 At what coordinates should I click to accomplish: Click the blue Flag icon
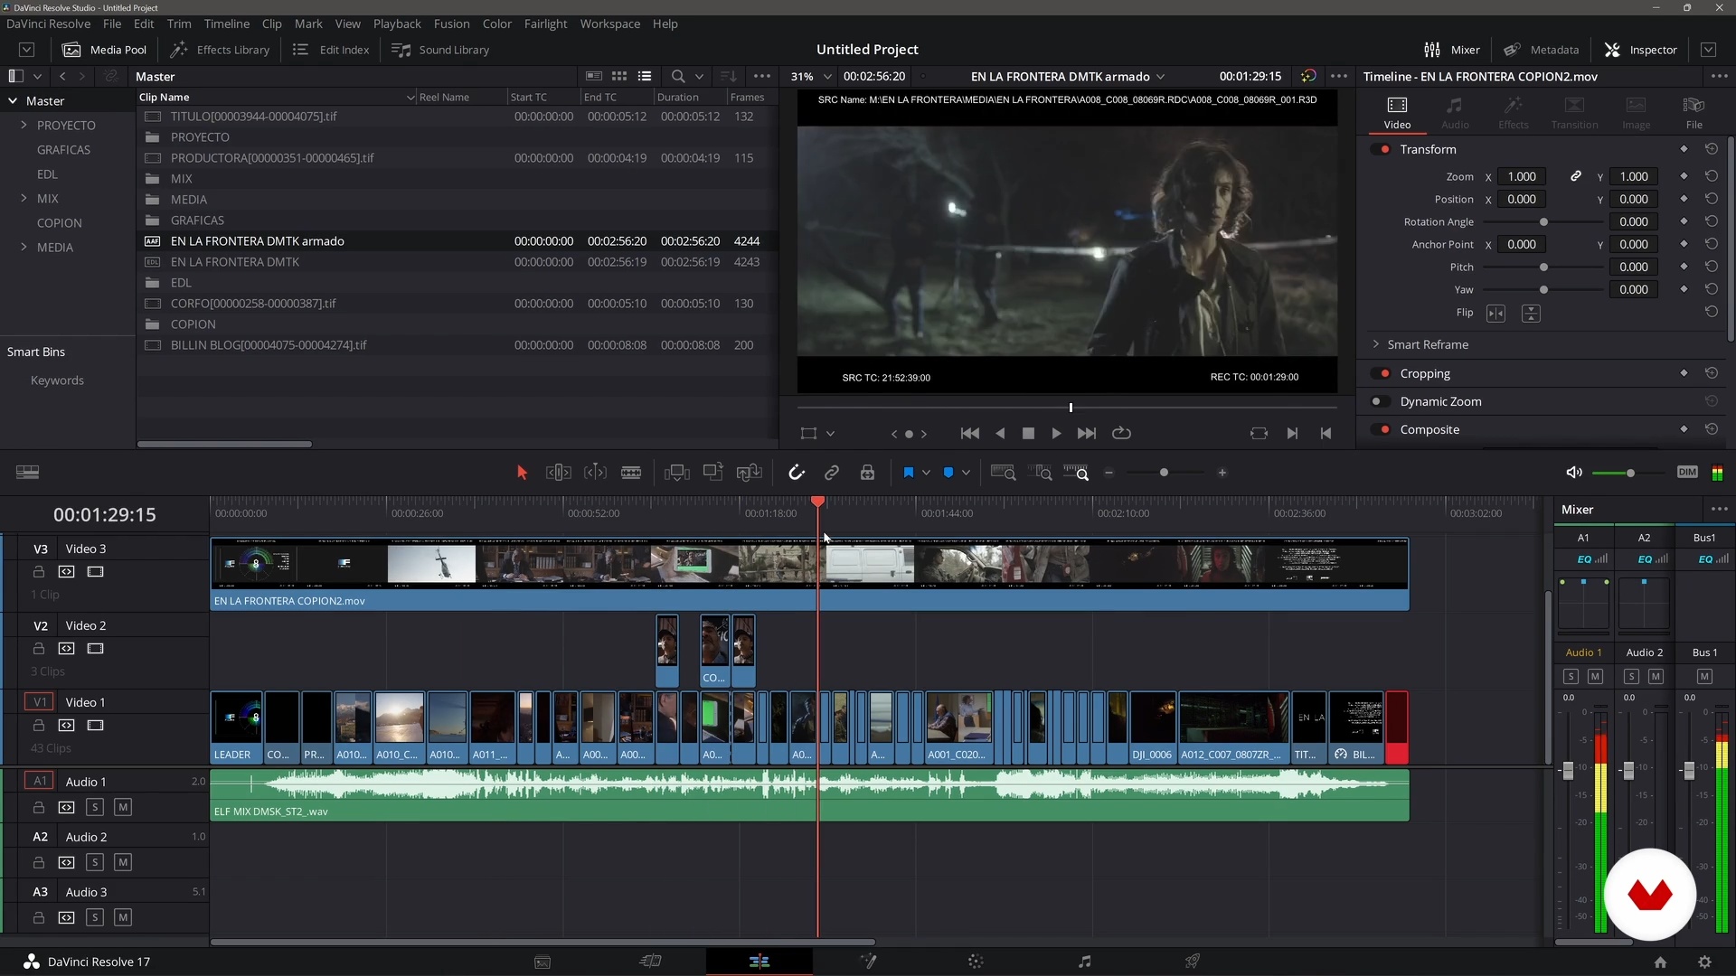[909, 472]
